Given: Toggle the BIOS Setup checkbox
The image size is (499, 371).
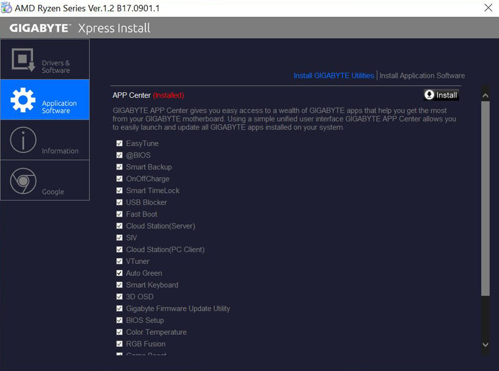Looking at the screenshot, I should click(x=119, y=320).
